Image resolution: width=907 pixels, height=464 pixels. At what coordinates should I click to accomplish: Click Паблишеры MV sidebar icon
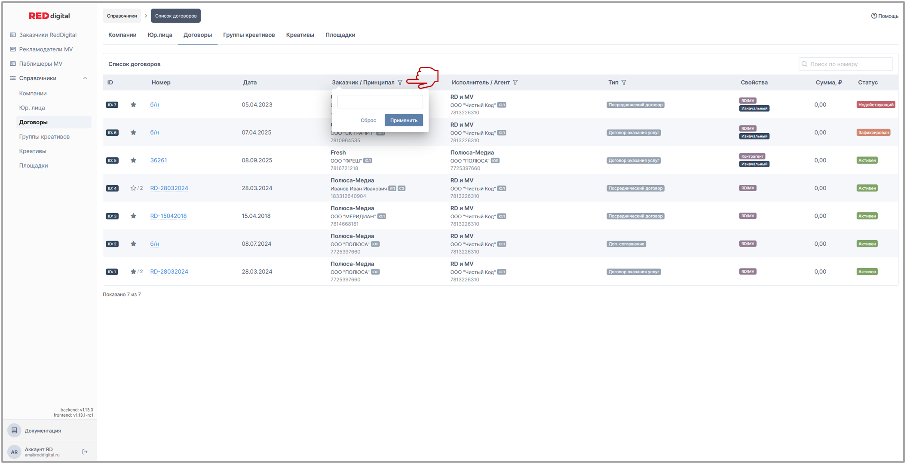(x=13, y=64)
